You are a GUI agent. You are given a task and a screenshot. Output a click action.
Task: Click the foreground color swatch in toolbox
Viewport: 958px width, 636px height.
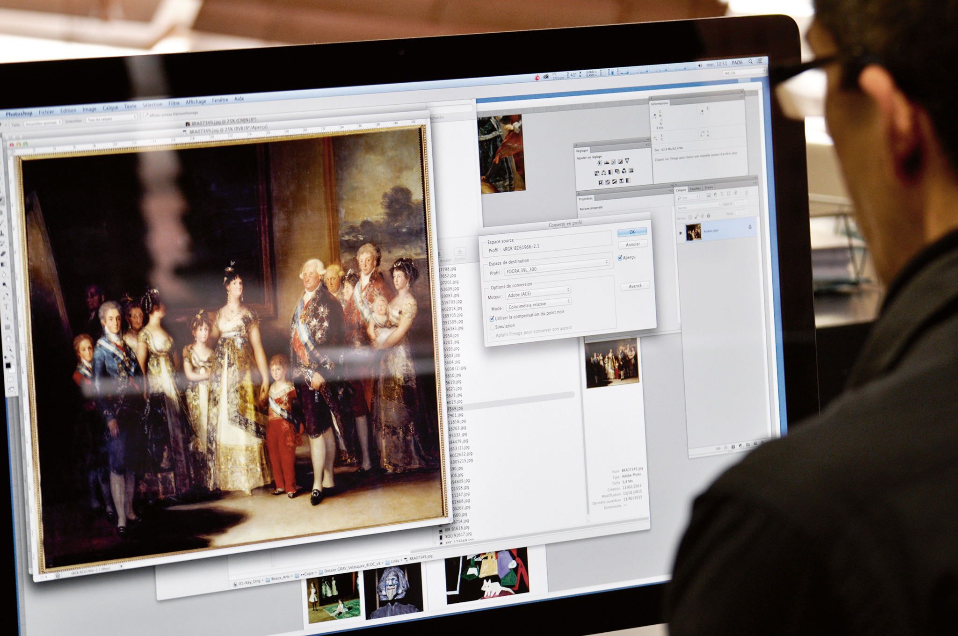coord(8,365)
